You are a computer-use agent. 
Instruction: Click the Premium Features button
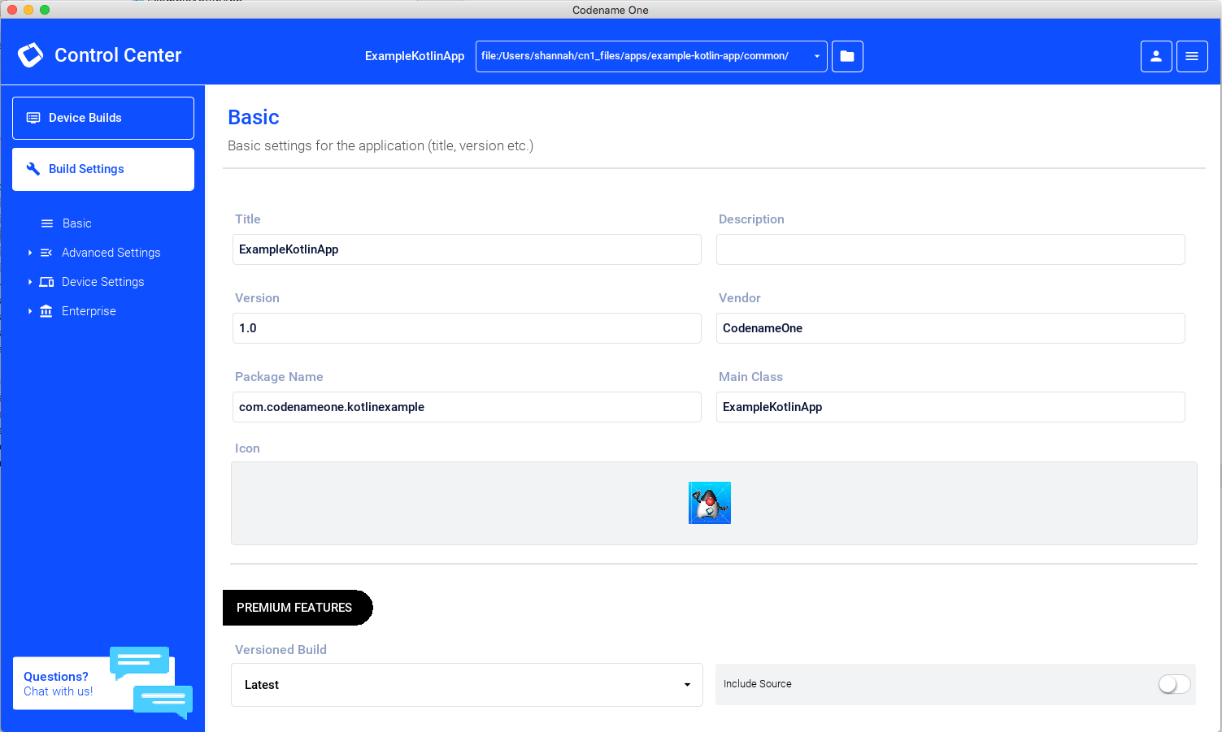(x=296, y=608)
